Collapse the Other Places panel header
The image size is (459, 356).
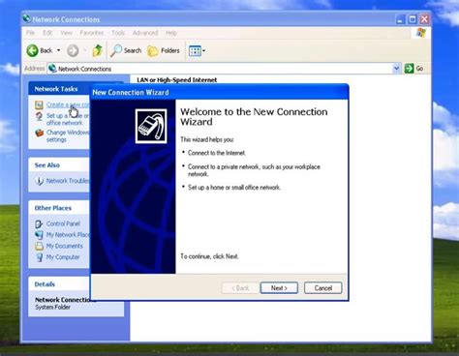59,208
